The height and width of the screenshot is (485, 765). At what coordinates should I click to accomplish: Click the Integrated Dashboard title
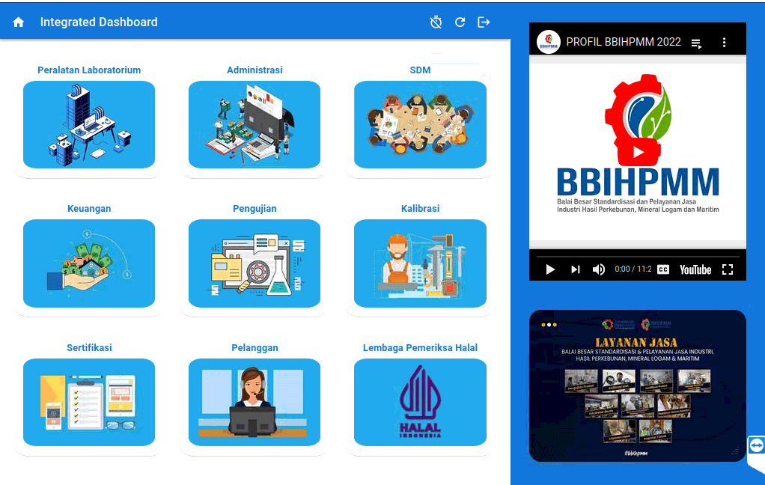(99, 22)
